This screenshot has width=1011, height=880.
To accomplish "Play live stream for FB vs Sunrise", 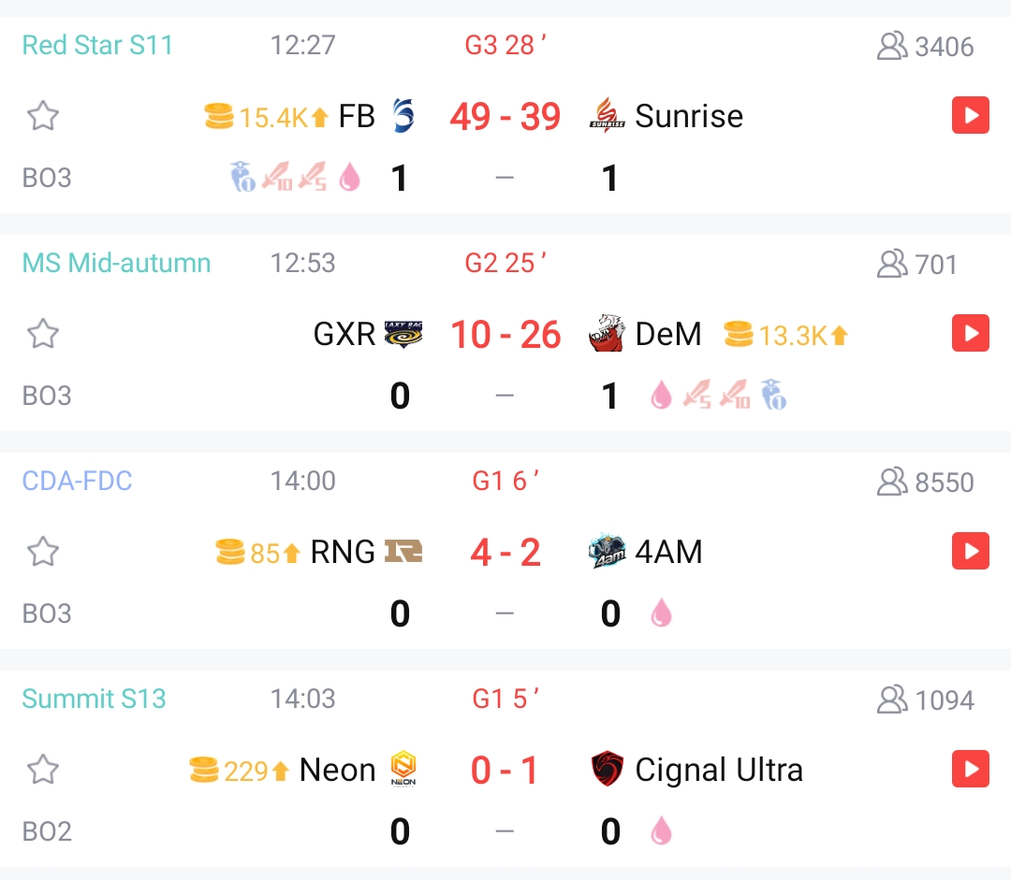I will point(970,116).
